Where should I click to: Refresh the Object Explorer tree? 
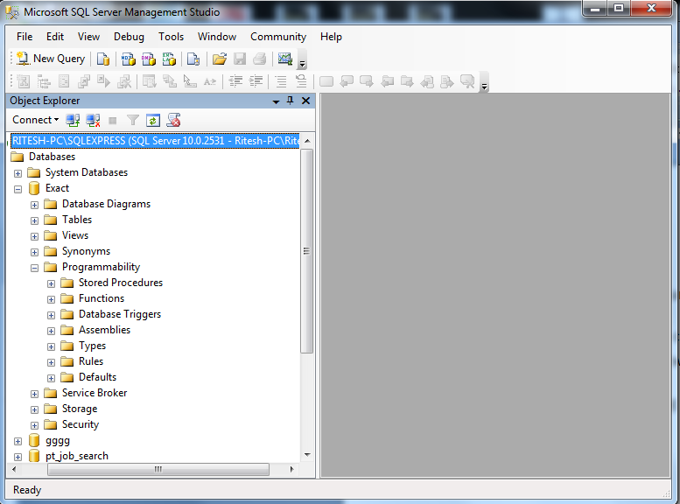[153, 120]
